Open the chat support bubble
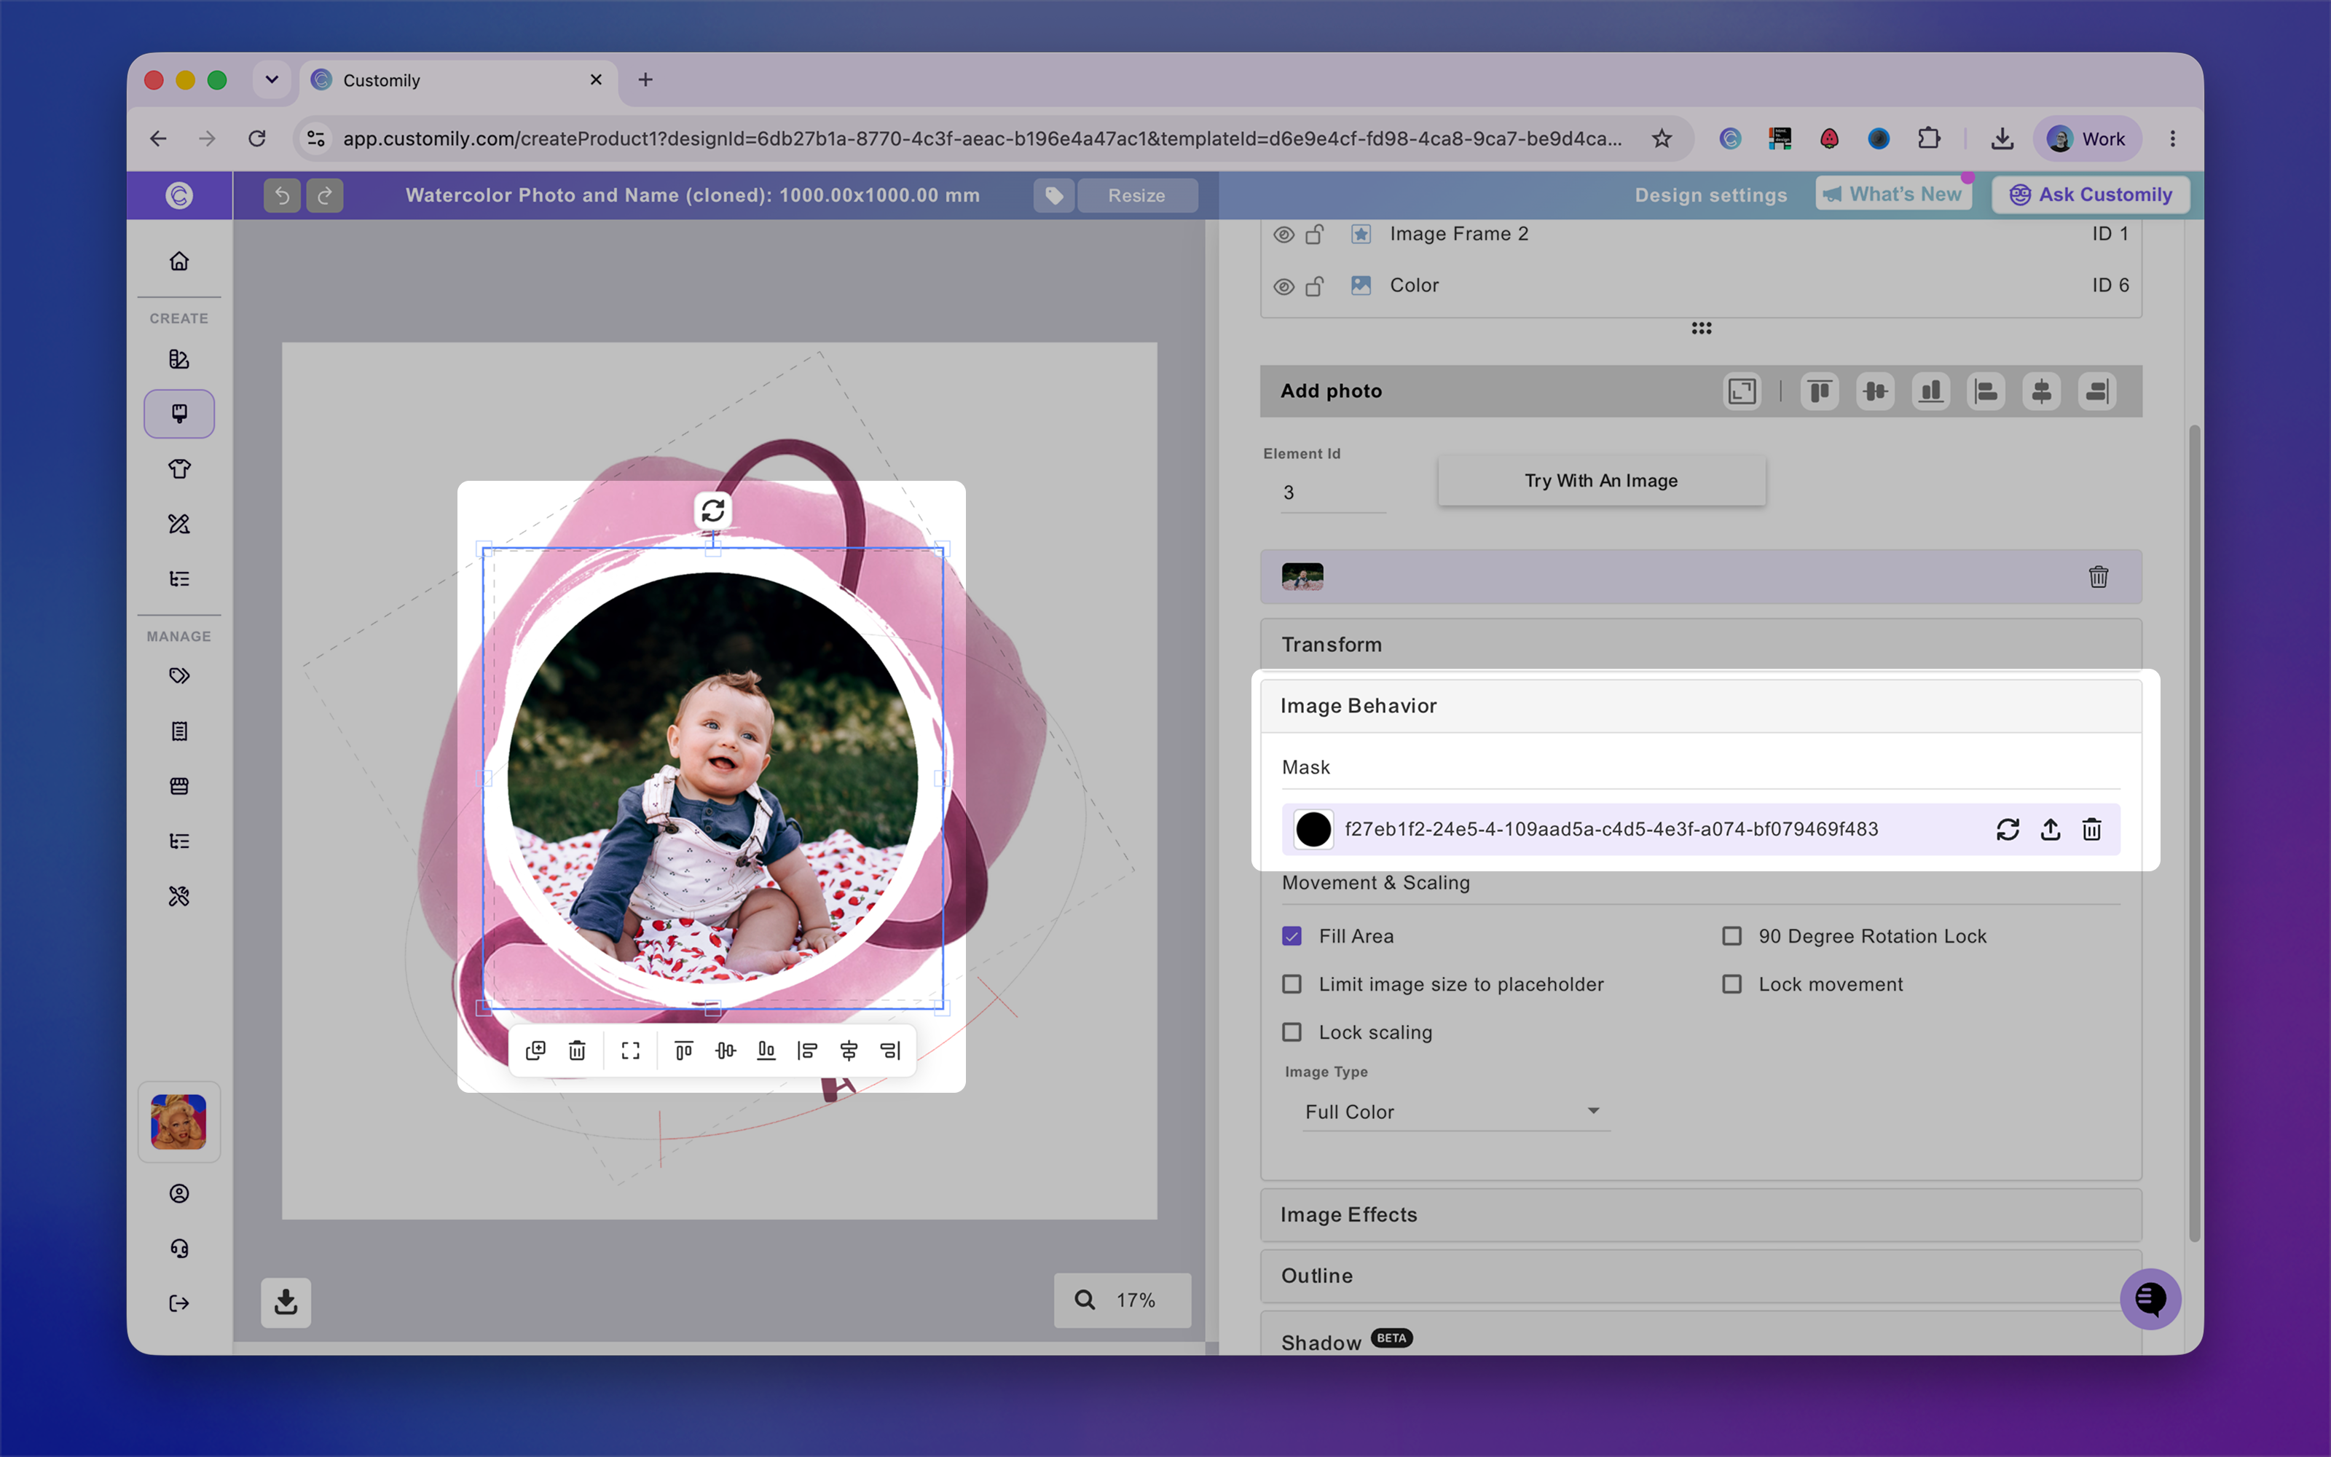This screenshot has height=1457, width=2331. click(x=2150, y=1299)
